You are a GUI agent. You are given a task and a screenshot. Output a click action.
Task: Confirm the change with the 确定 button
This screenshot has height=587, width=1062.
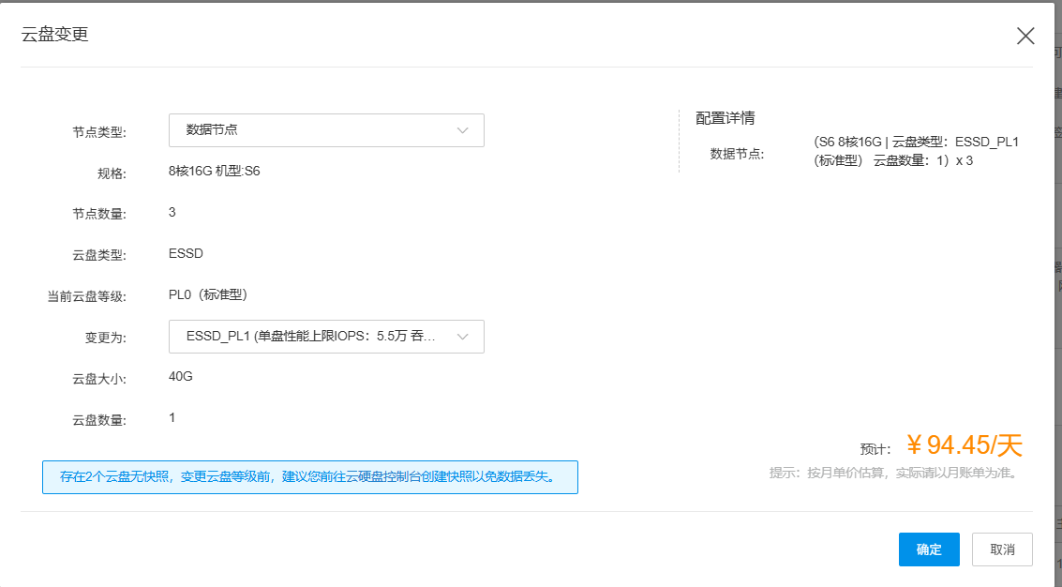(928, 549)
